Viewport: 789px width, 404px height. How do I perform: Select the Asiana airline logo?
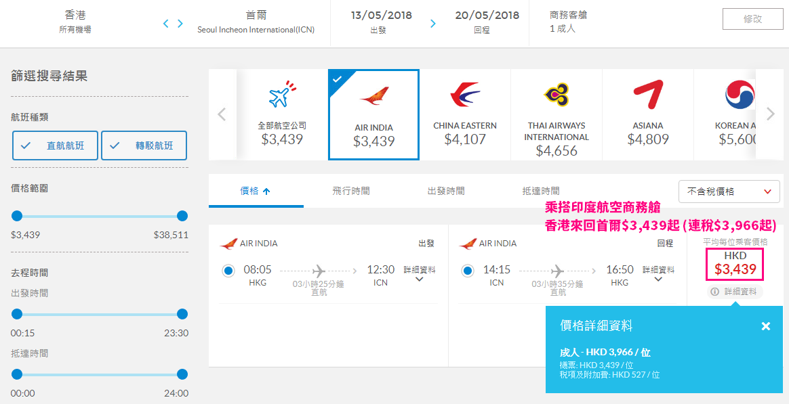pyautogui.click(x=648, y=95)
